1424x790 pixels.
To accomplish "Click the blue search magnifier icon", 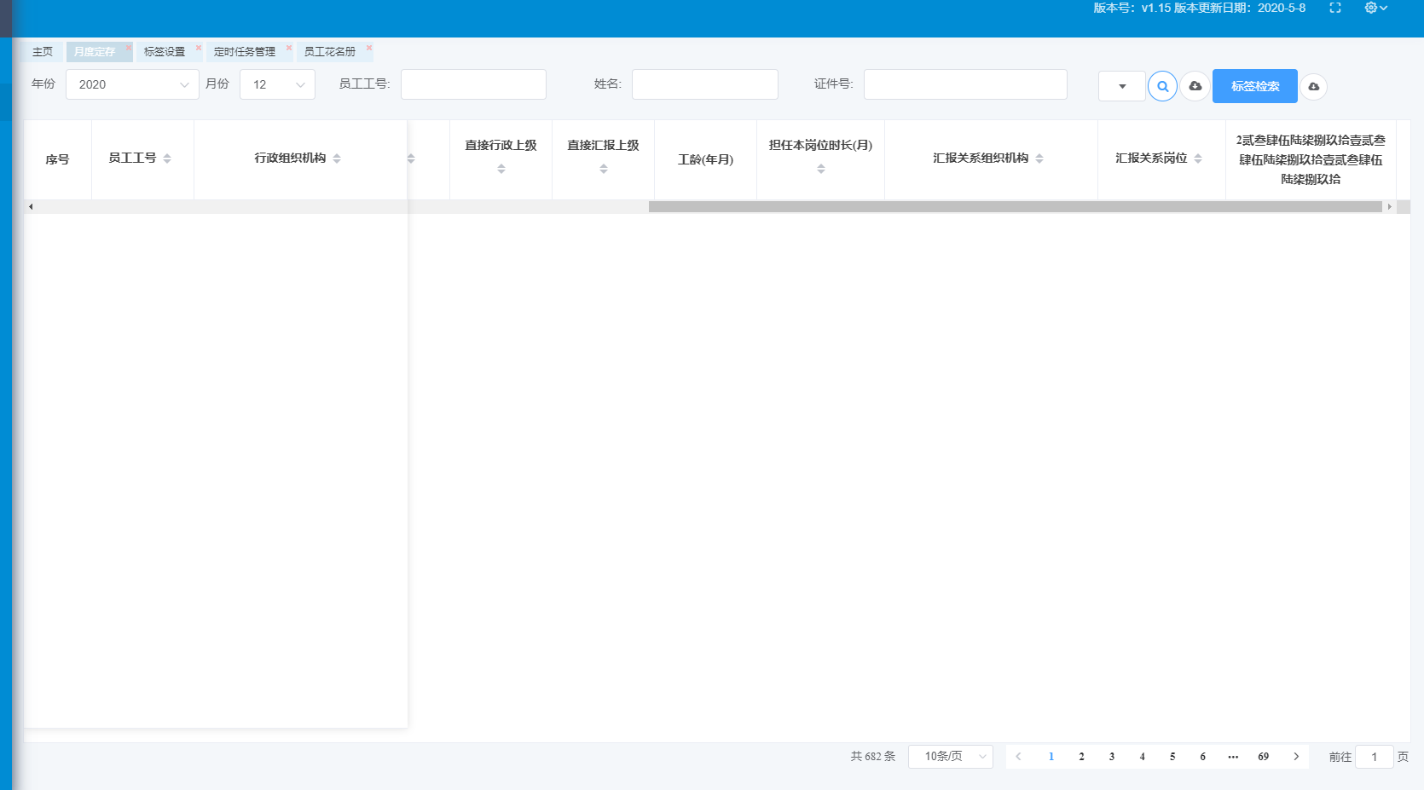I will click(x=1162, y=86).
